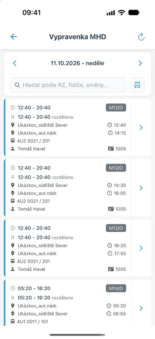
Task: Refresh the Vypravenka MHD list
Action: pyautogui.click(x=141, y=37)
